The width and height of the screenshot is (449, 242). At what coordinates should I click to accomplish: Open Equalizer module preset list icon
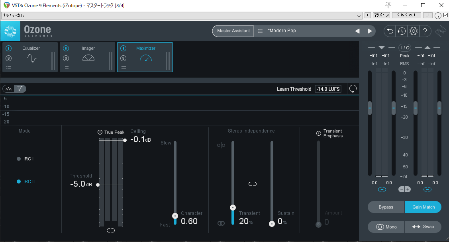click(9, 66)
